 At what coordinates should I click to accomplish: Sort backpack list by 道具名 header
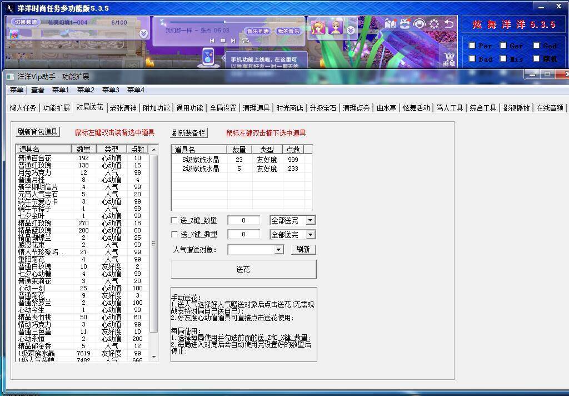pos(43,149)
